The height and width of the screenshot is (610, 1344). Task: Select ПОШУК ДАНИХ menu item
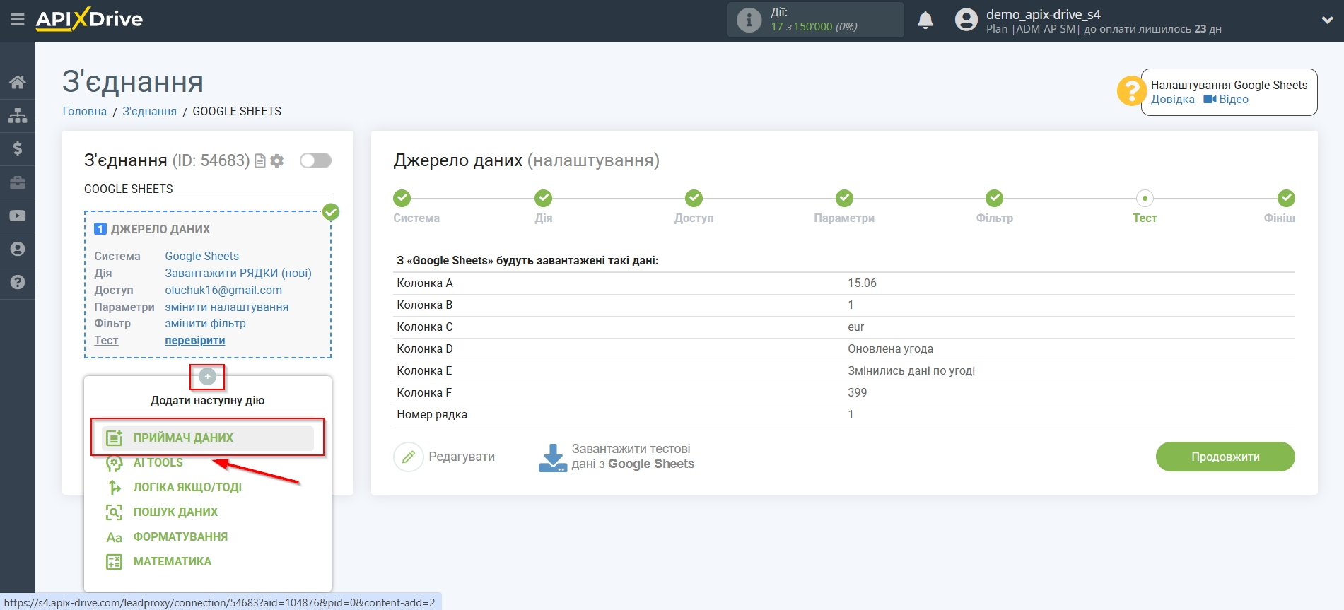pos(175,512)
